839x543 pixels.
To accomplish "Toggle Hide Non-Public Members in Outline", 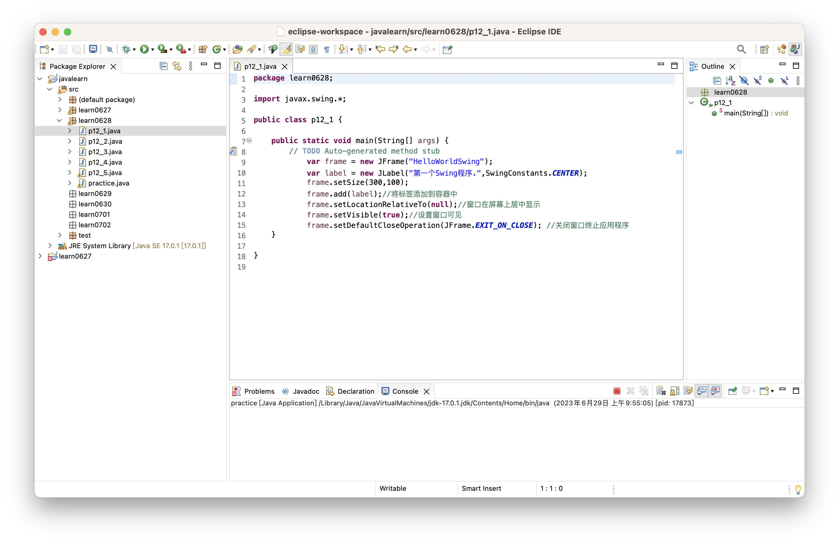I will pyautogui.click(x=771, y=81).
